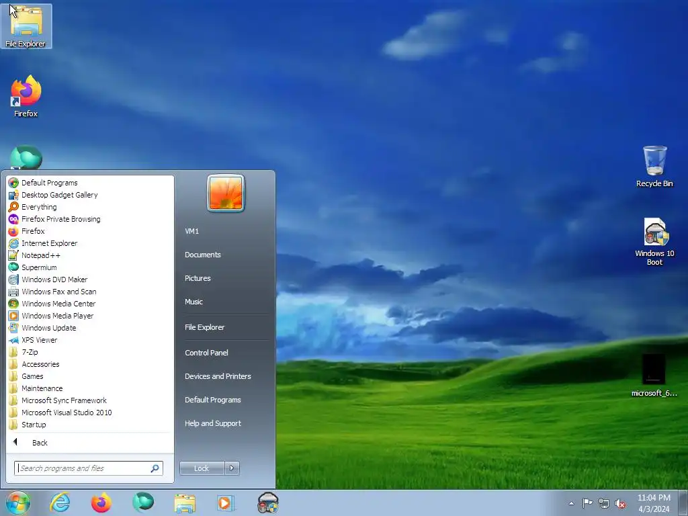Focus the Search programs and files box

click(x=88, y=468)
